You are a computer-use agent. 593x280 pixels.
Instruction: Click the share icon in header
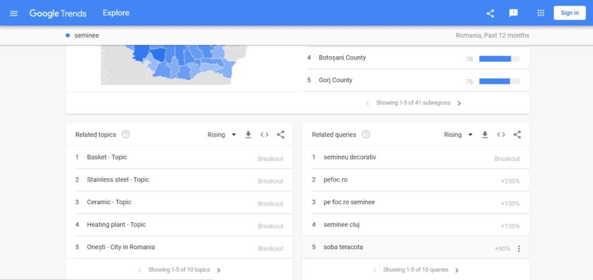(490, 13)
